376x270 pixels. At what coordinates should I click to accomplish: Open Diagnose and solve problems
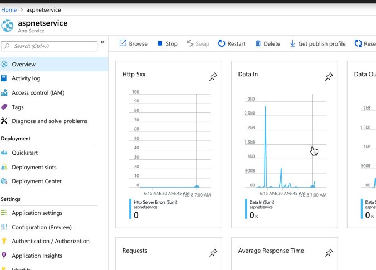click(x=50, y=121)
